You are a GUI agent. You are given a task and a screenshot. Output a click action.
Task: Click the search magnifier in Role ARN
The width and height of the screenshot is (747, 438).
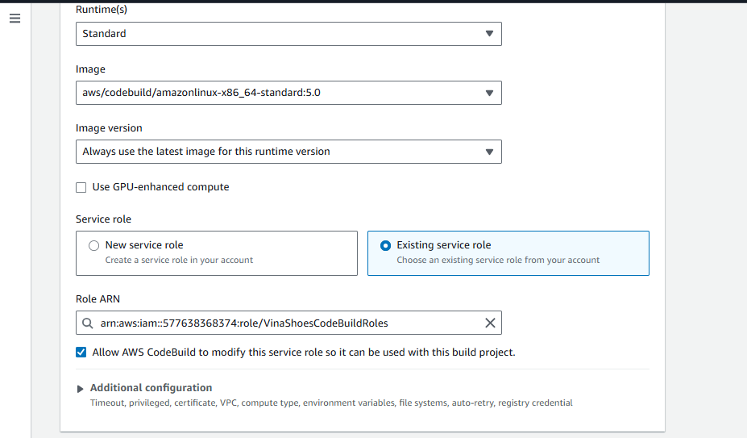click(x=89, y=323)
